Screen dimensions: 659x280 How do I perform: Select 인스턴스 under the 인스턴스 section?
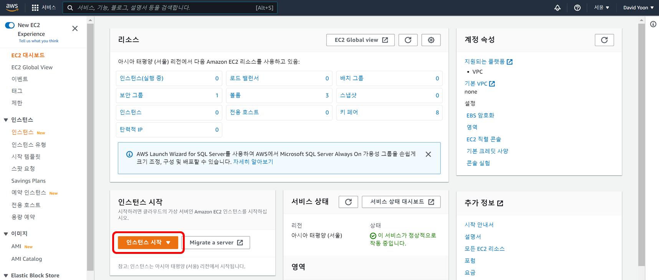coord(22,132)
